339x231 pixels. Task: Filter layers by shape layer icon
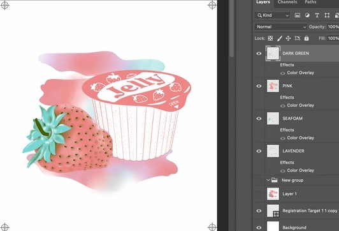[327, 15]
